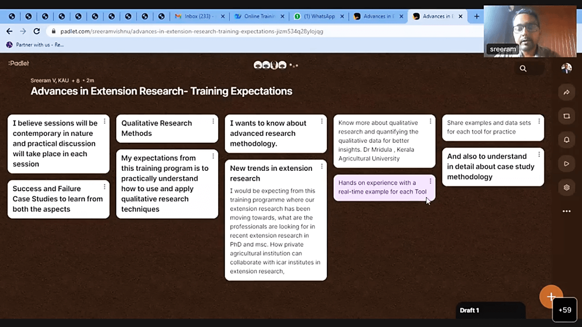This screenshot has width=582, height=327.
Task: Click the orange plus add-post button
Action: [551, 296]
